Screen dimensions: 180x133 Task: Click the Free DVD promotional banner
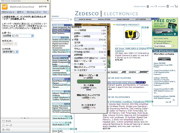[165, 27]
